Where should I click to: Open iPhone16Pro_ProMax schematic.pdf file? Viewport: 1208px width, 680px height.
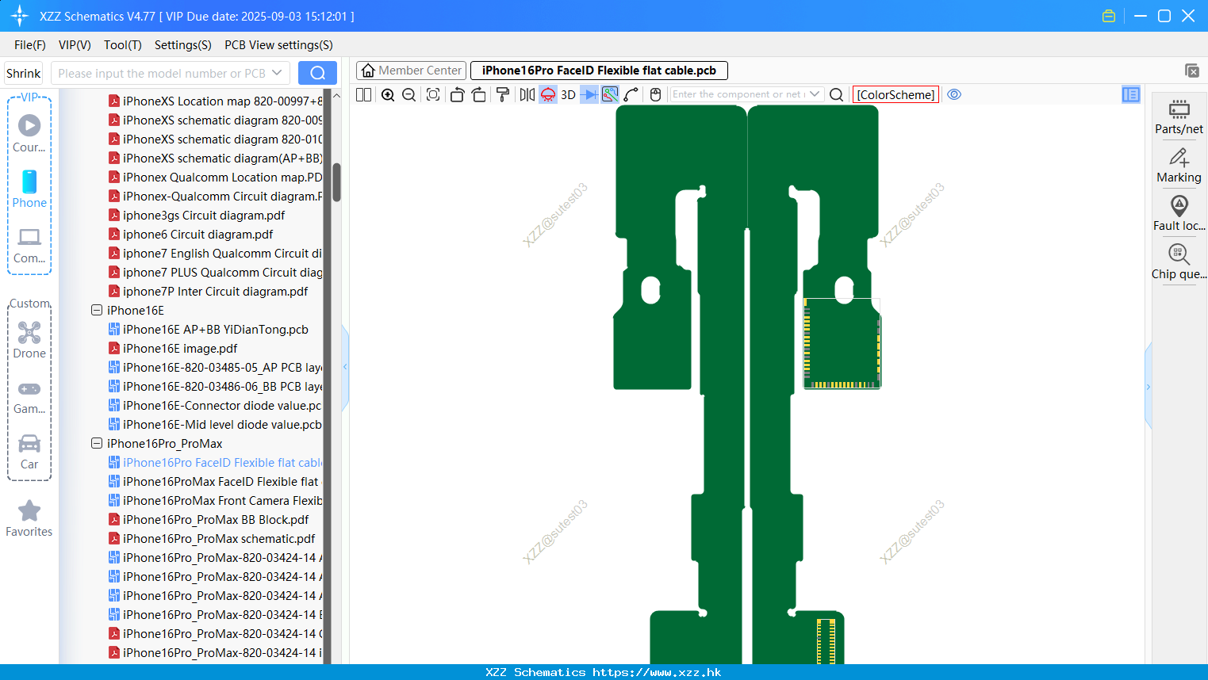[x=218, y=539]
